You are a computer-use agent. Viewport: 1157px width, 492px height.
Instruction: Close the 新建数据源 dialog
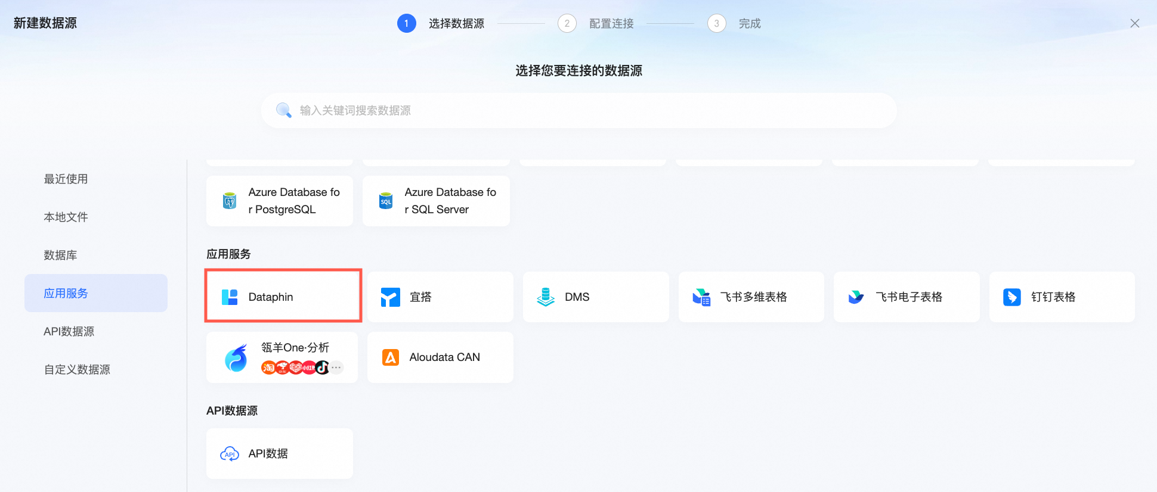(x=1135, y=23)
